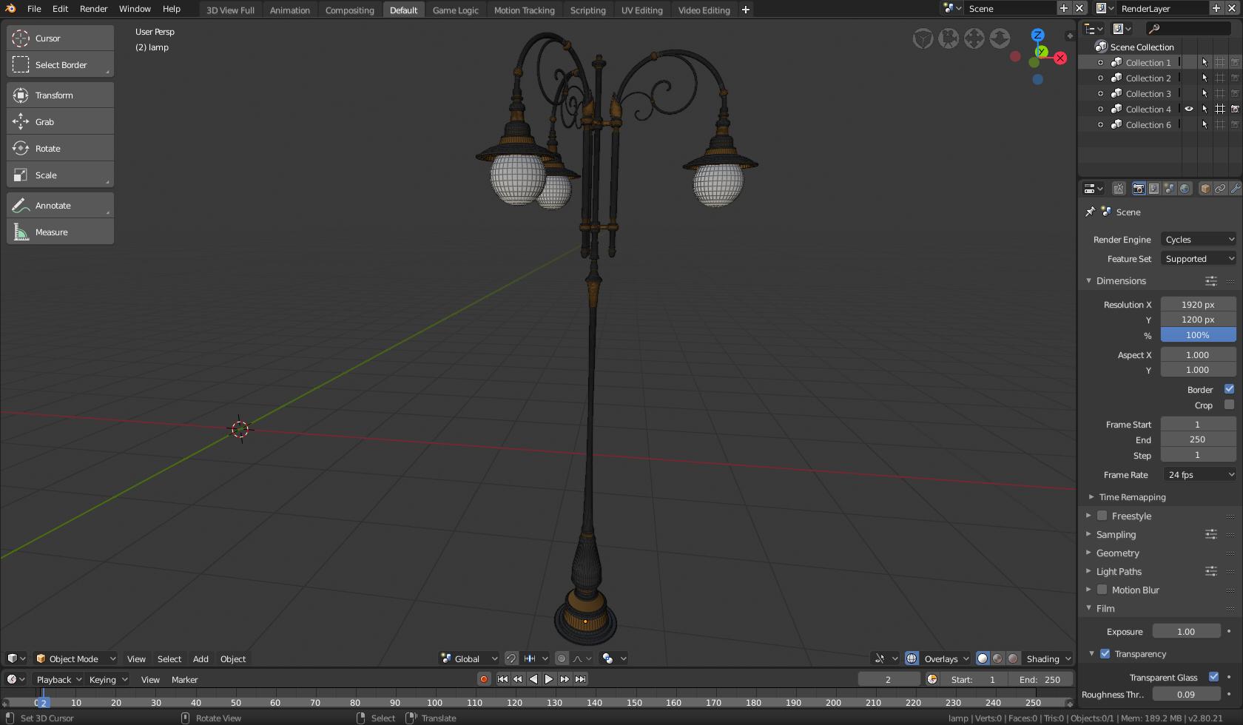
Task: Select the Rotate tool
Action: pos(60,149)
